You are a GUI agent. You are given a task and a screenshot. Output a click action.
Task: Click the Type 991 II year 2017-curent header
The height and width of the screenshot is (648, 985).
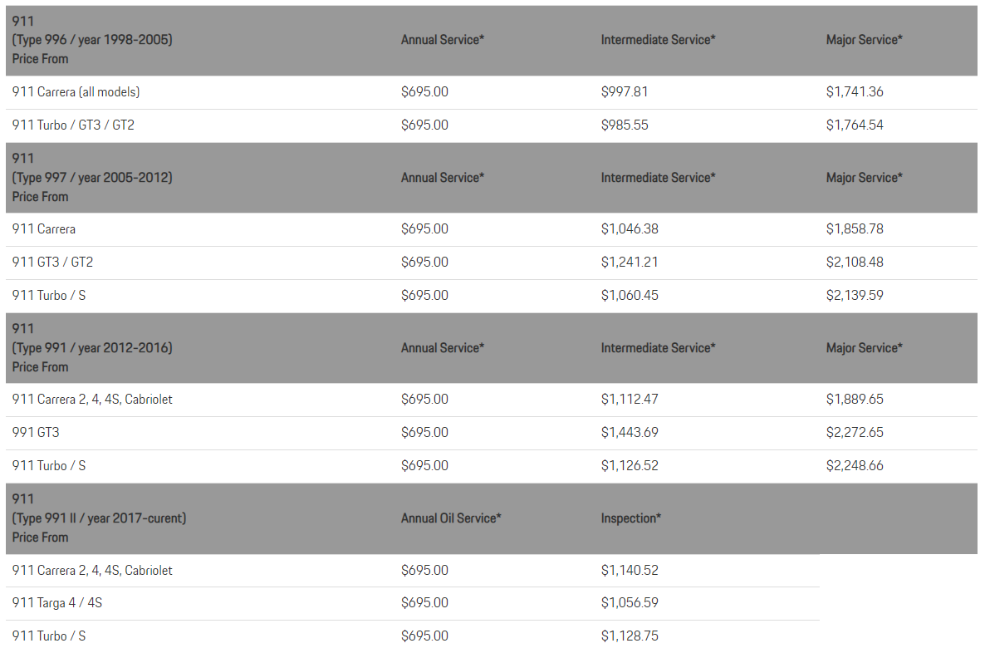(x=99, y=518)
